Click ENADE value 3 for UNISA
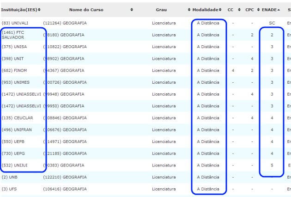This screenshot has height=197, width=291. point(272,47)
